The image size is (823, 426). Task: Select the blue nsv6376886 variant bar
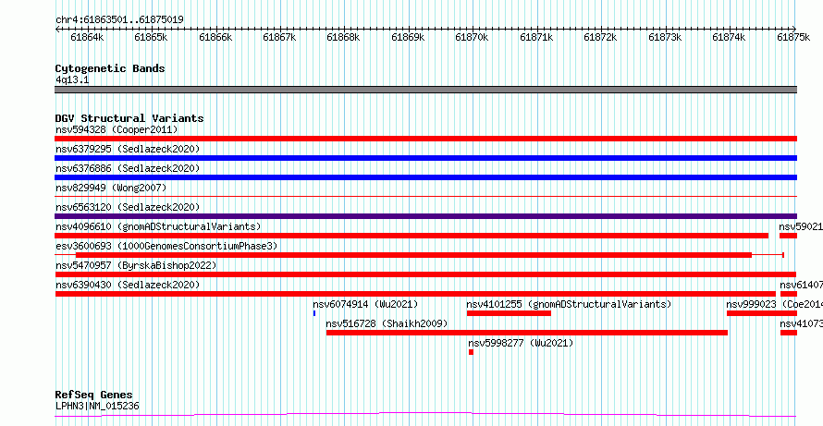(426, 177)
